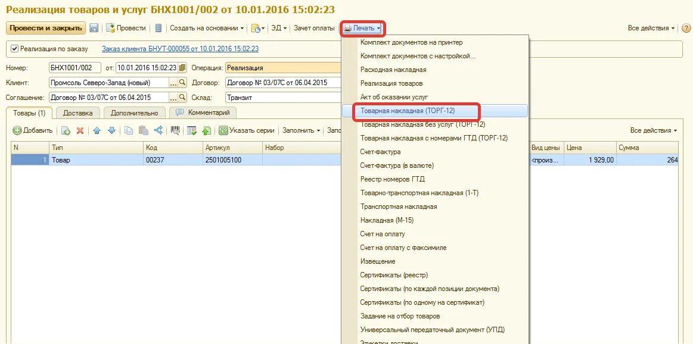Copy row icon with green plus

click(66, 130)
